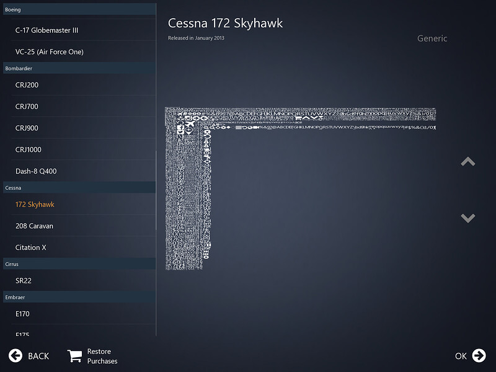Click the shopping cart icon

point(74,356)
